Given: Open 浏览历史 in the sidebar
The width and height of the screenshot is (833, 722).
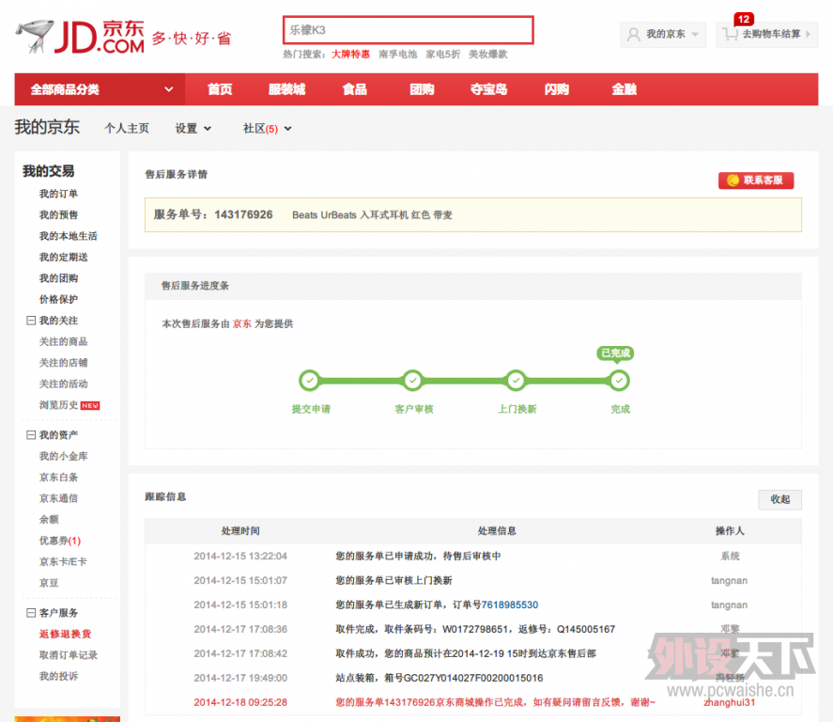Looking at the screenshot, I should [x=58, y=405].
